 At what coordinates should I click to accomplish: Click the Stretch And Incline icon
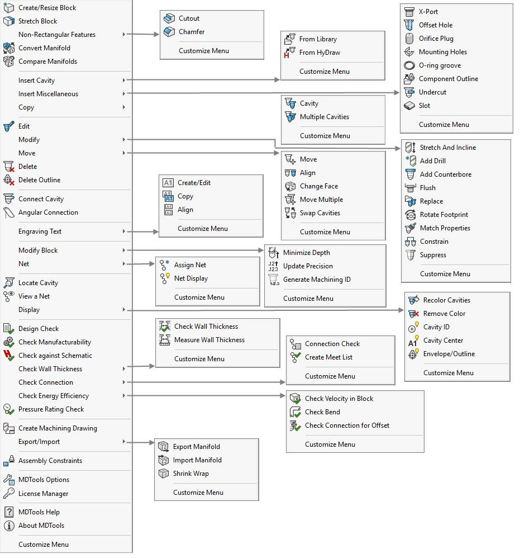(x=411, y=148)
